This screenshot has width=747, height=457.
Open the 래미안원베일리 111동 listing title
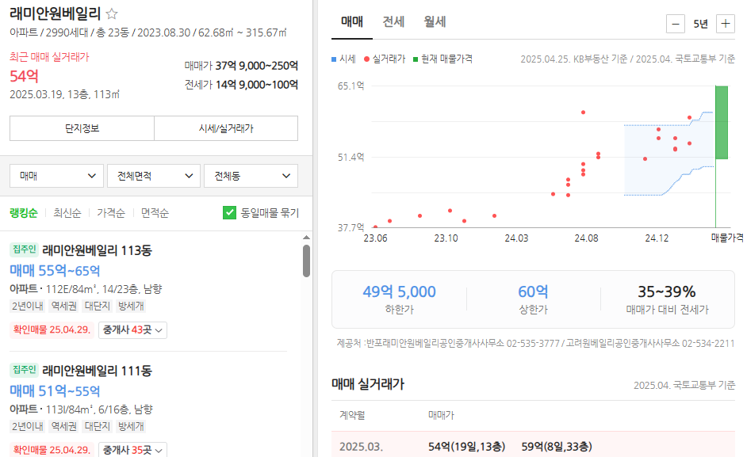97,371
